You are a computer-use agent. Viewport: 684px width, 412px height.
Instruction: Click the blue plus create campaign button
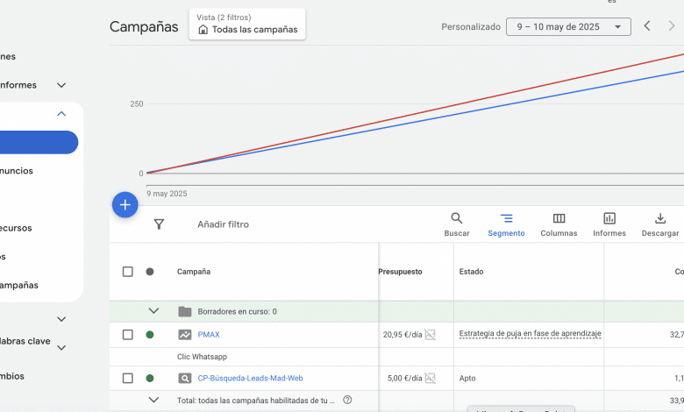(x=125, y=205)
